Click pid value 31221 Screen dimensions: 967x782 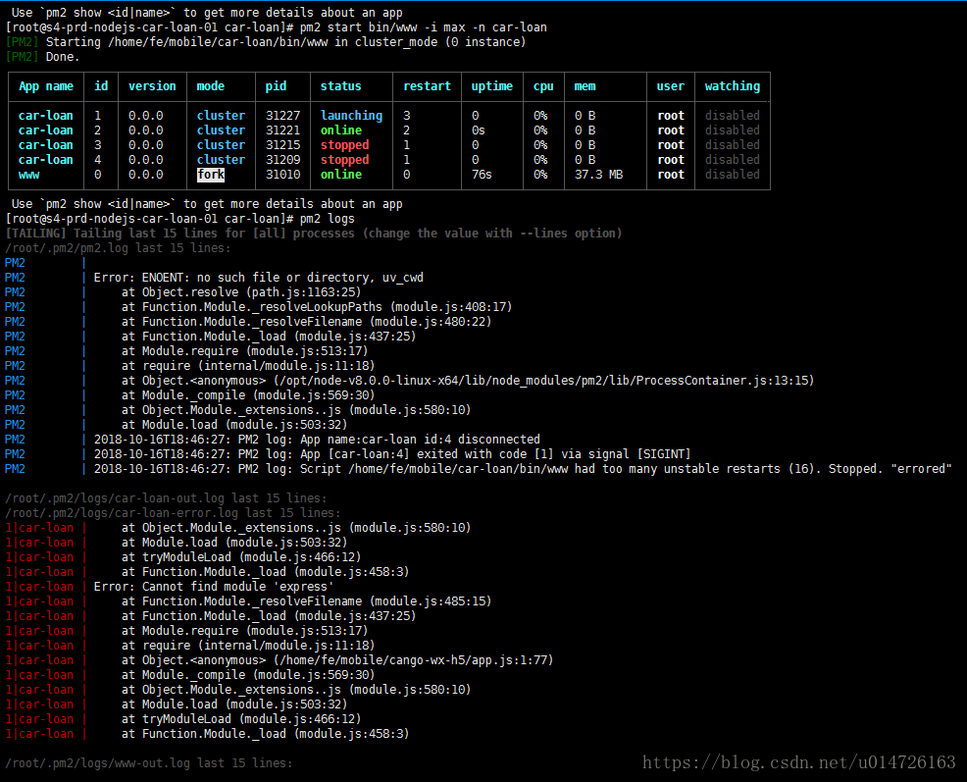[282, 130]
